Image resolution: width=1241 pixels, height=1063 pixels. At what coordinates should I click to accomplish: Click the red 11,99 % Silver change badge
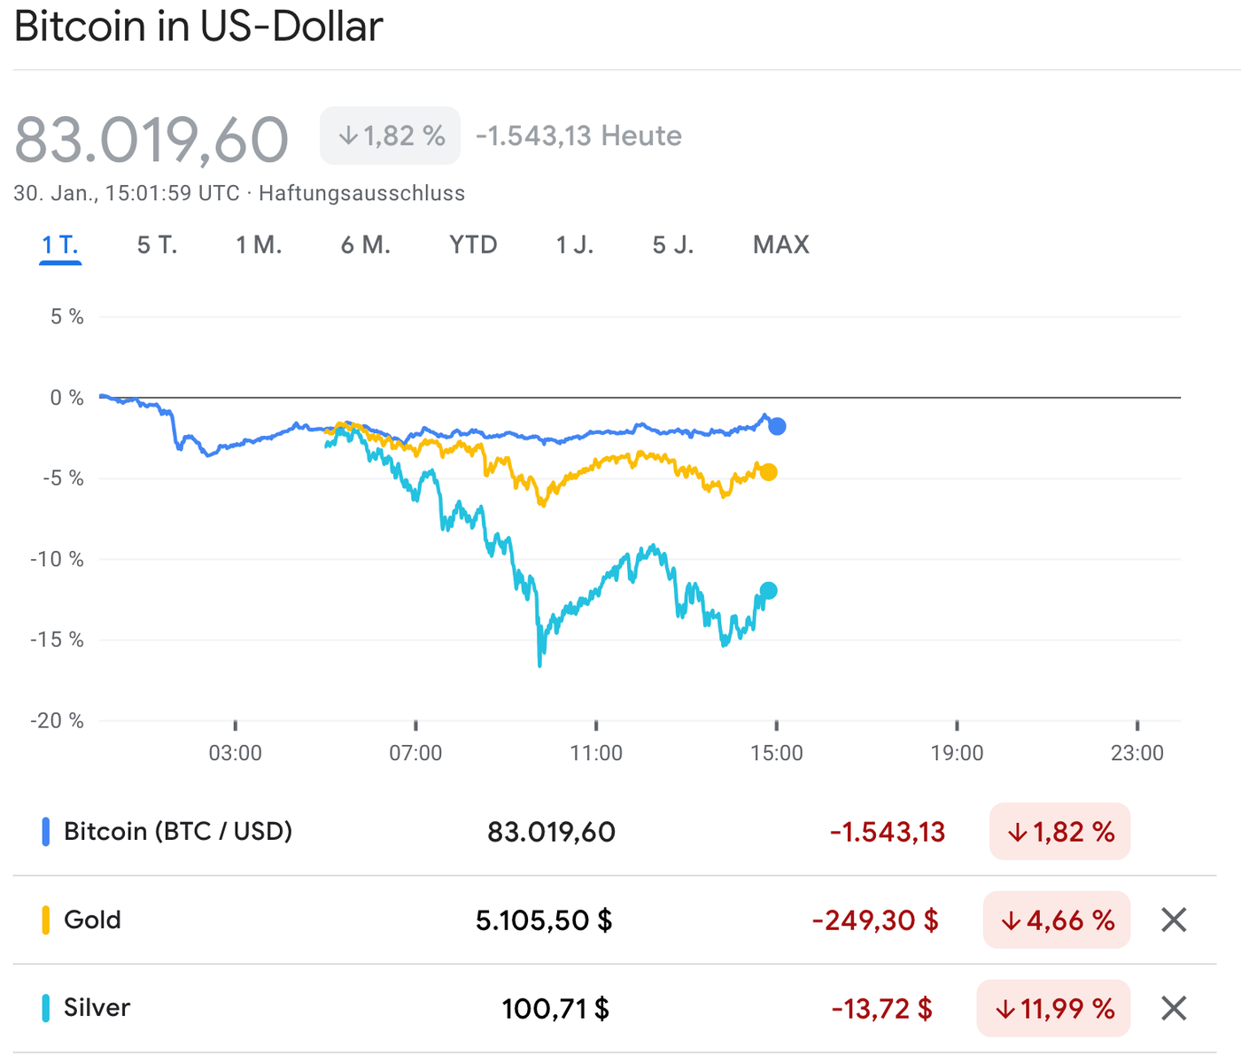[x=1054, y=1008]
